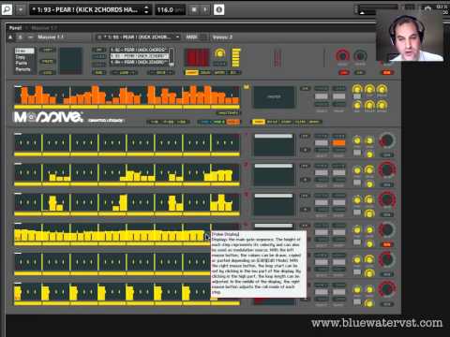
Task: Stop playback with the square stop button
Action: click(194, 9)
